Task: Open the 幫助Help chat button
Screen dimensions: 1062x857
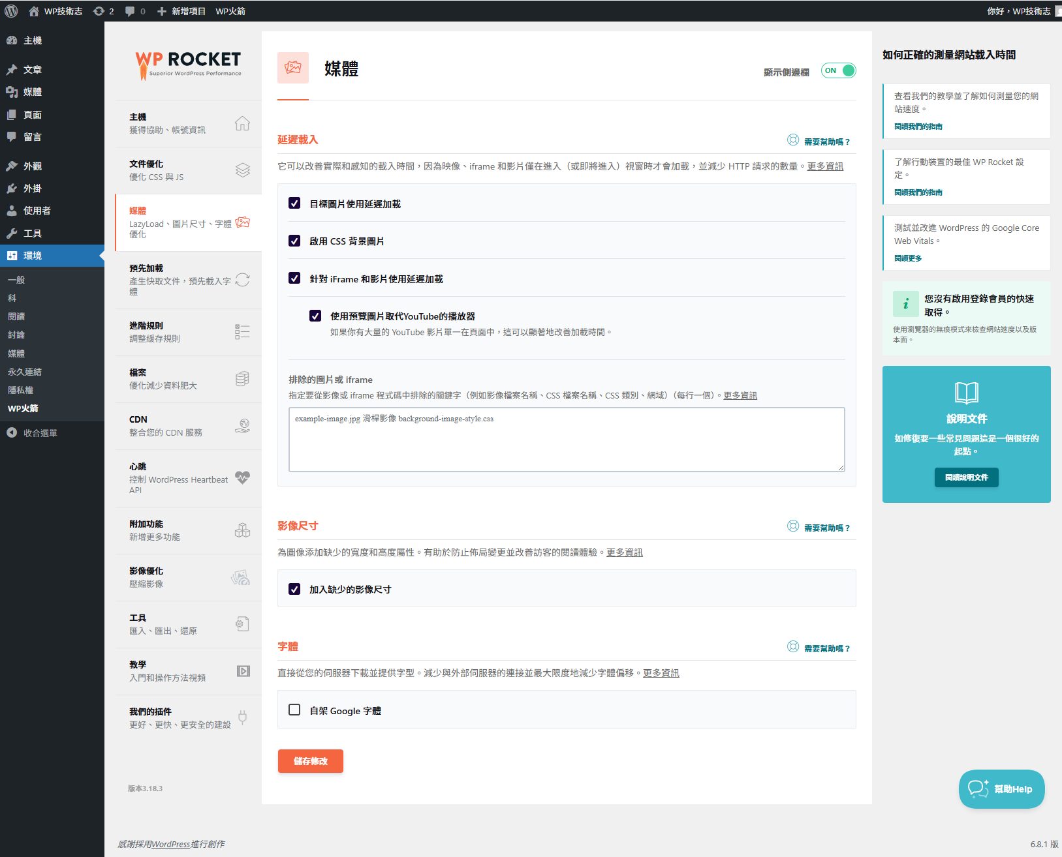Action: pos(1001,789)
